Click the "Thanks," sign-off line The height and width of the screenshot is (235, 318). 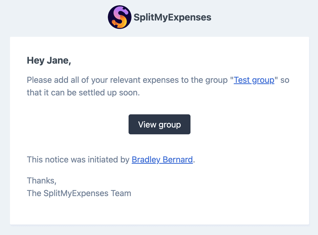pos(41,181)
